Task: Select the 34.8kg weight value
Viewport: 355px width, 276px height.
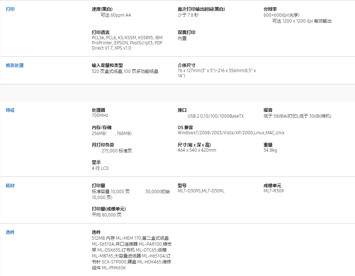Action: 270,151
